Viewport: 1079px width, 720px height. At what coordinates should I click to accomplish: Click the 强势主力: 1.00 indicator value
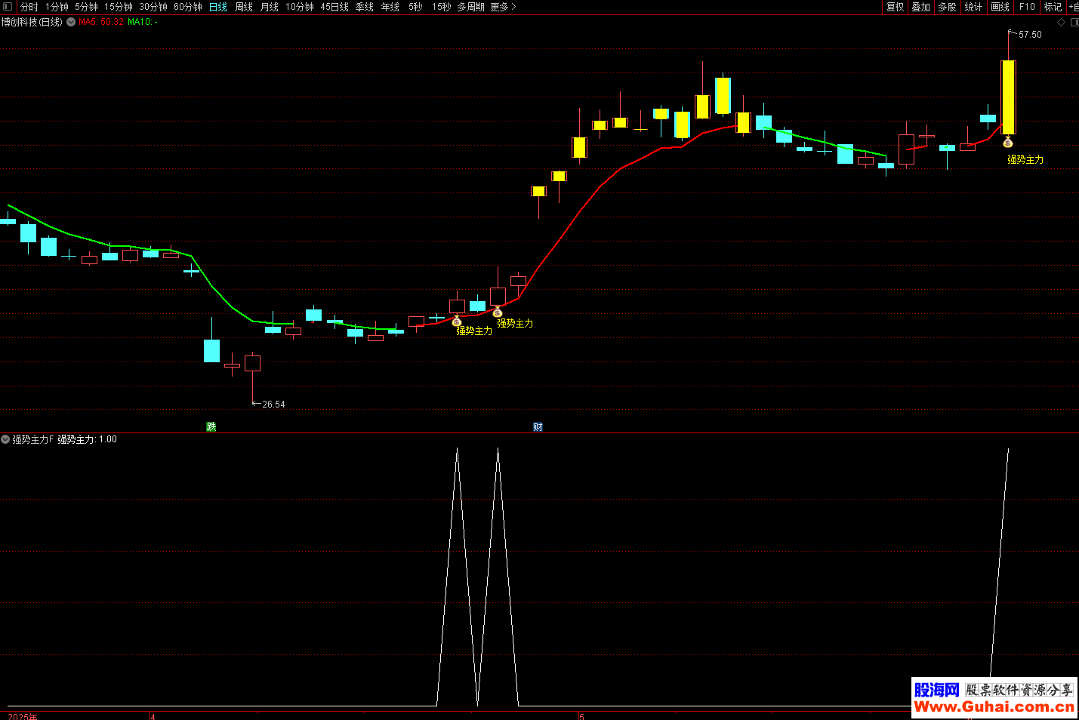tap(88, 439)
